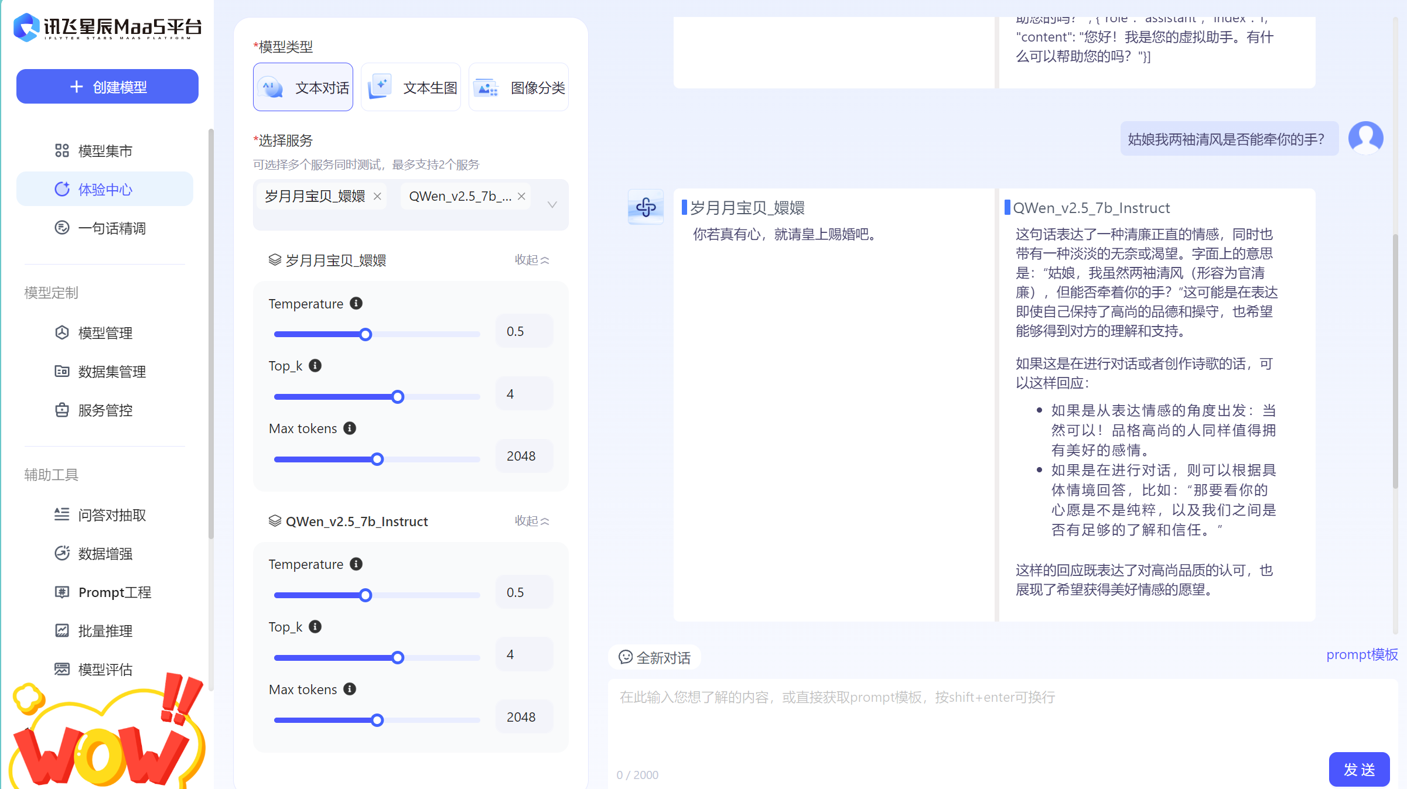The image size is (1407, 789).
Task: Open 模型集市 in the sidebar
Action: pos(105,151)
